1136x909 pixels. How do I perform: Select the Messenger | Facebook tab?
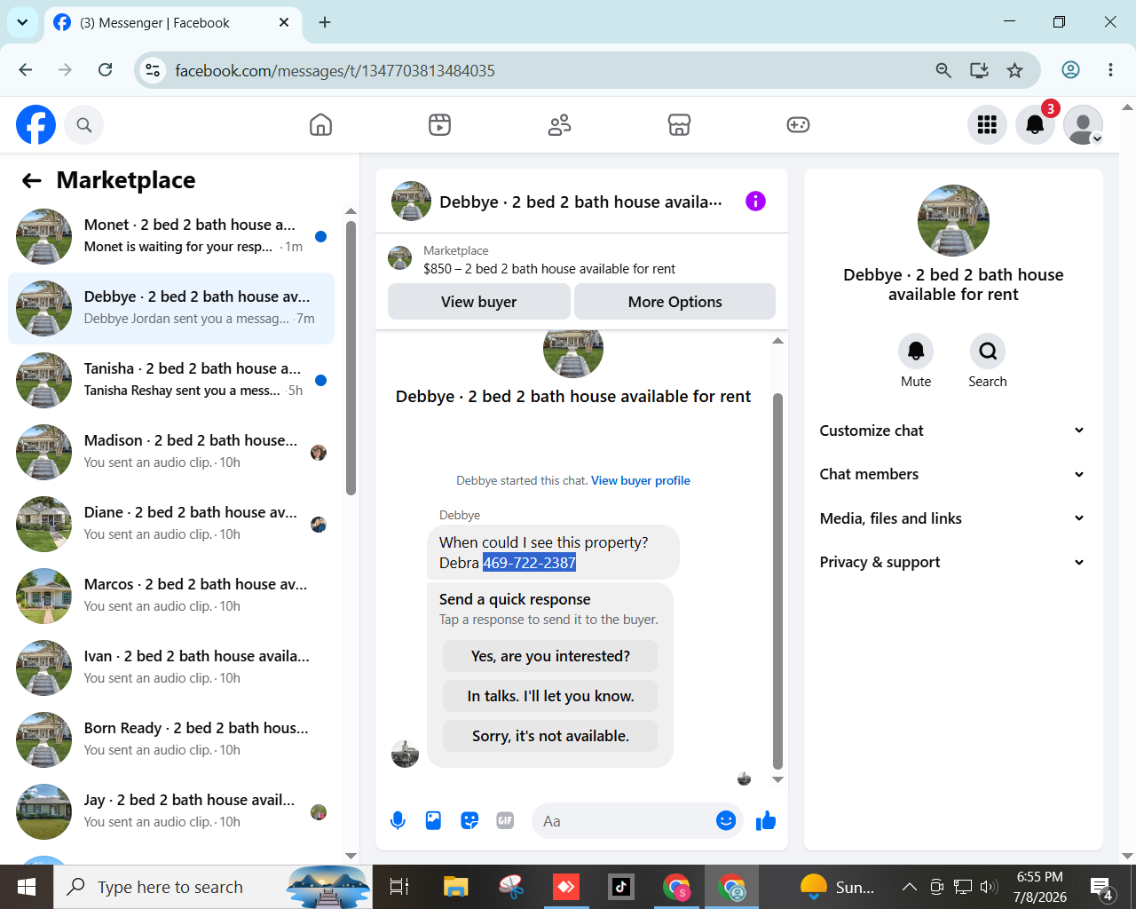(171, 23)
